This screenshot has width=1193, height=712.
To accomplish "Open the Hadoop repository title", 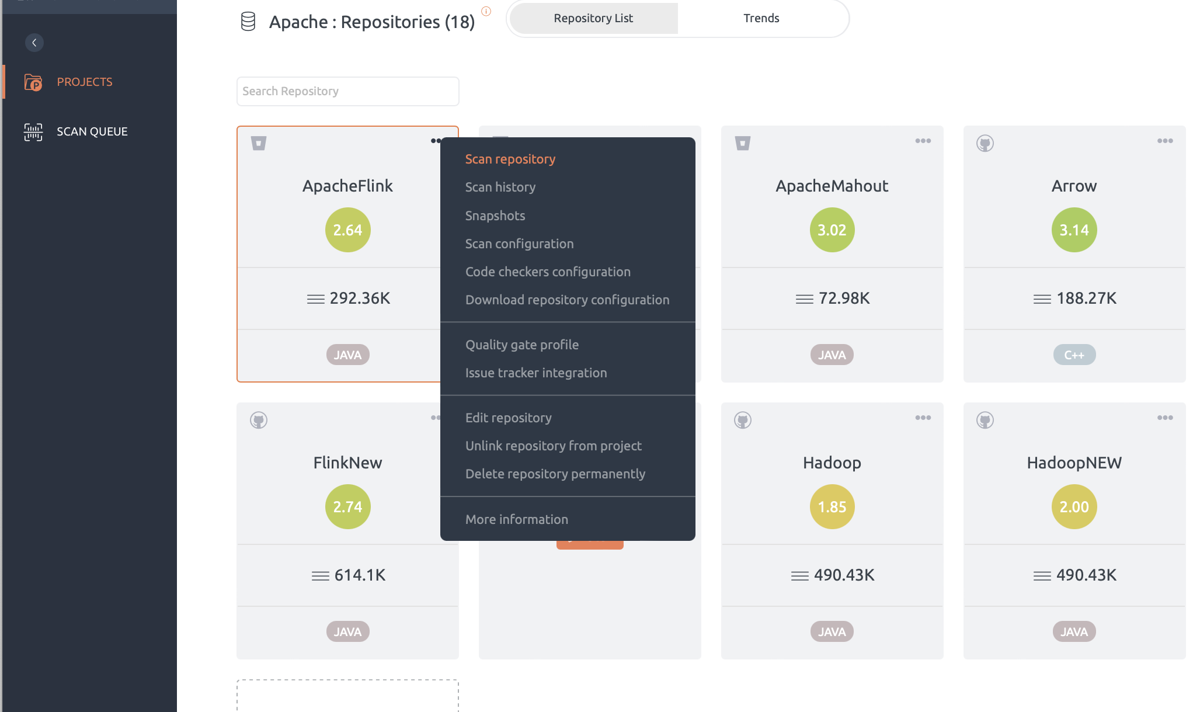I will (832, 463).
